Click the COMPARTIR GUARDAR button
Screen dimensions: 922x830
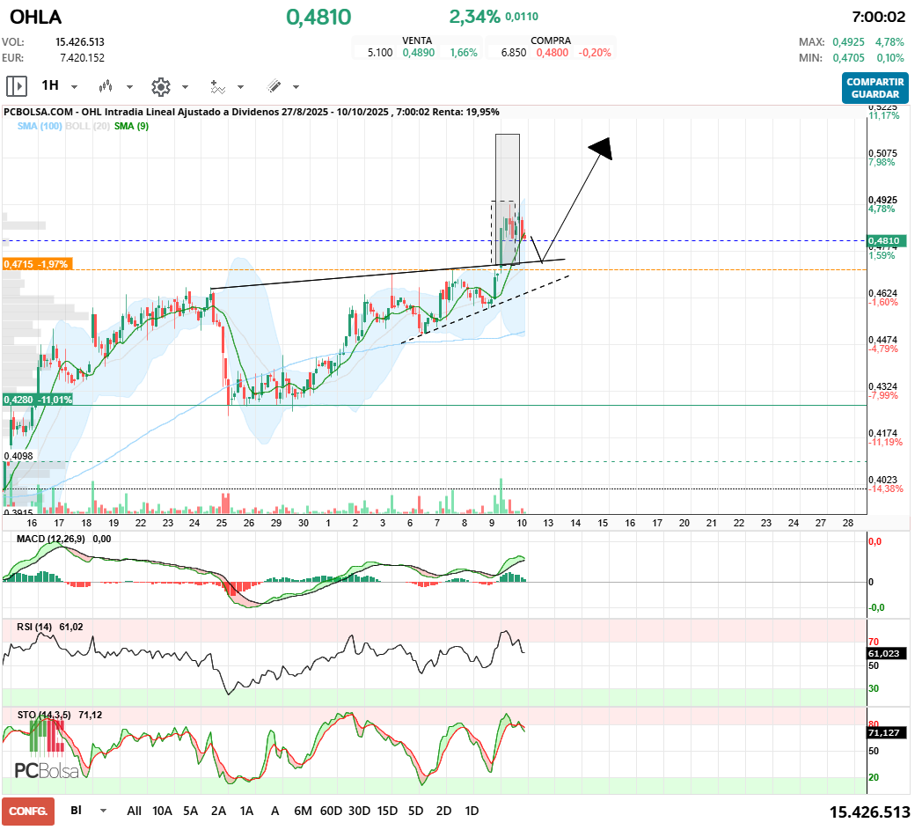(x=875, y=88)
